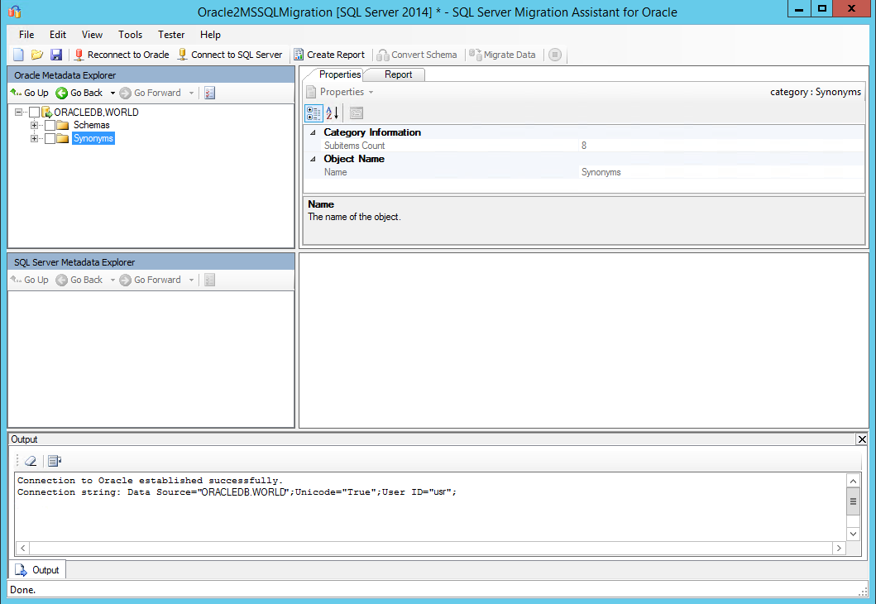The width and height of the screenshot is (876, 604).
Task: Tick the Schemas folder checkbox
Action: (50, 126)
